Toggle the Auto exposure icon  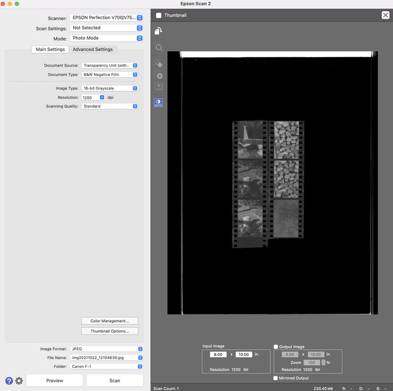[x=159, y=102]
